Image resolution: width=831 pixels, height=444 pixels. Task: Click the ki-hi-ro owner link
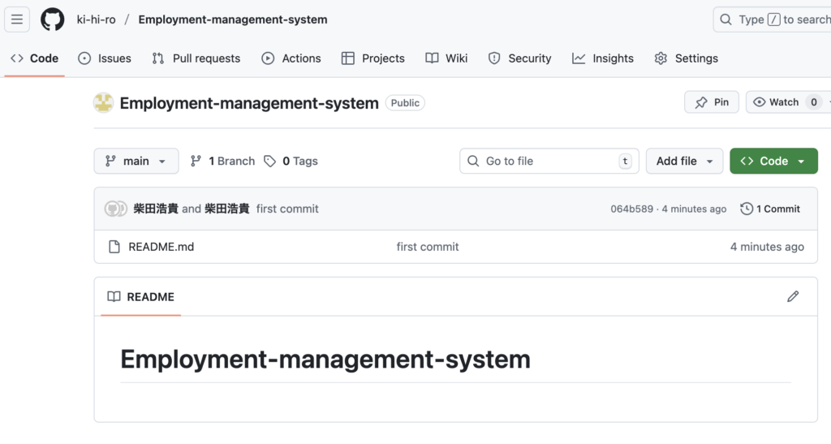96,19
